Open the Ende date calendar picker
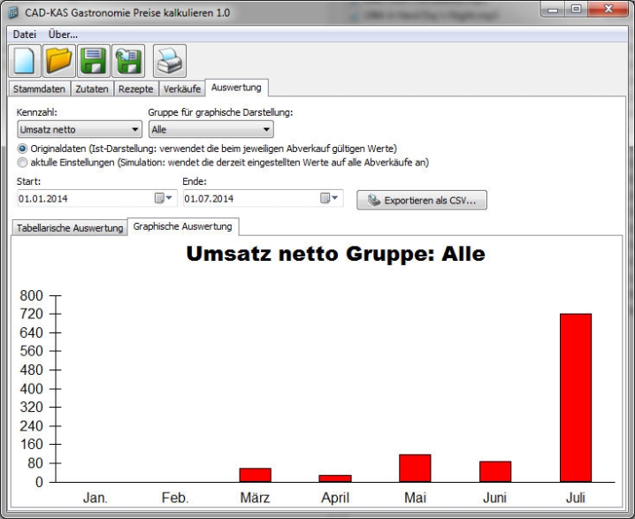 tap(330, 198)
